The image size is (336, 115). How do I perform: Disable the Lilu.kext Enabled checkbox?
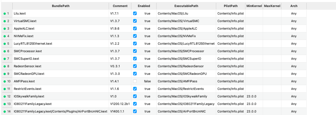click(x=135, y=13)
